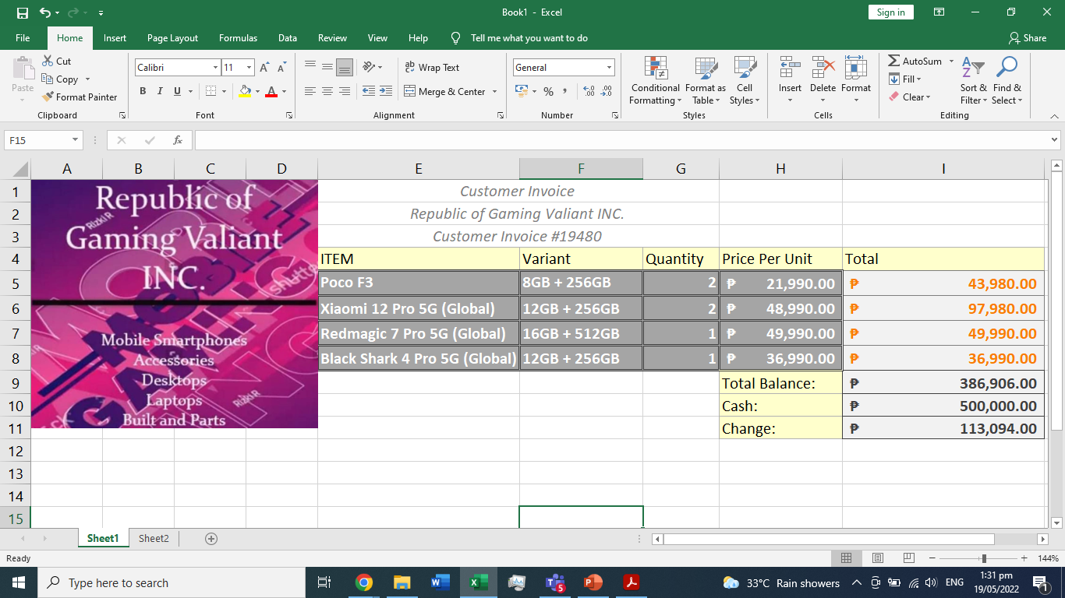The width and height of the screenshot is (1065, 598).
Task: Open Cell Styles gallery
Action: 745,81
